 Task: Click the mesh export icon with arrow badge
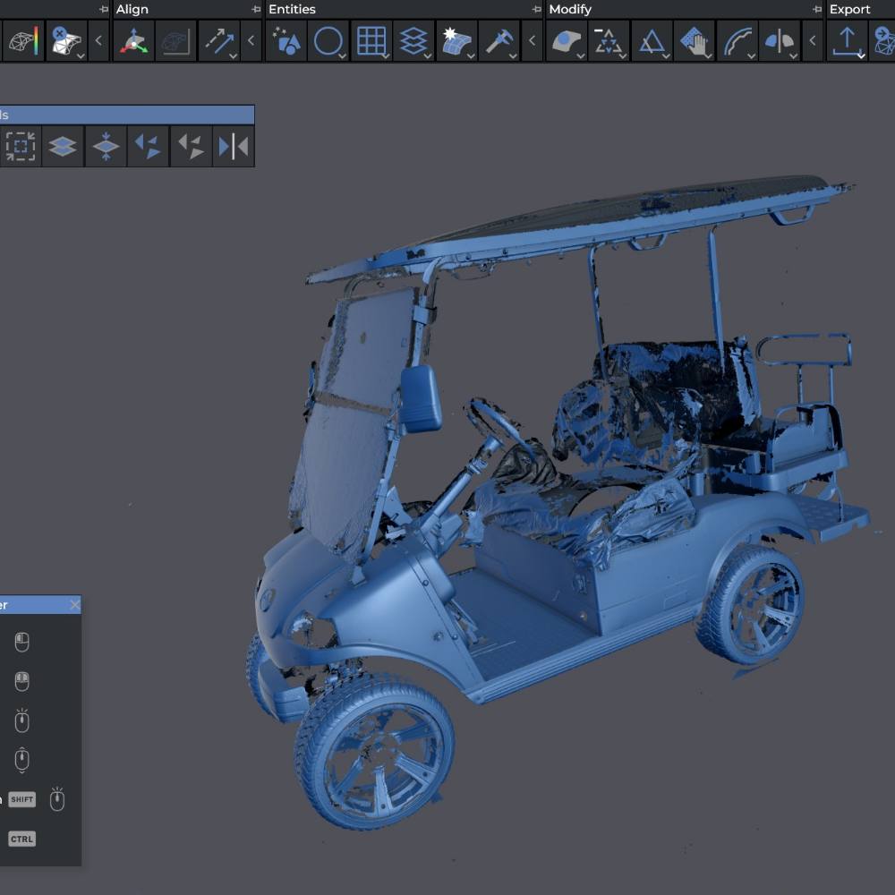[x=882, y=40]
